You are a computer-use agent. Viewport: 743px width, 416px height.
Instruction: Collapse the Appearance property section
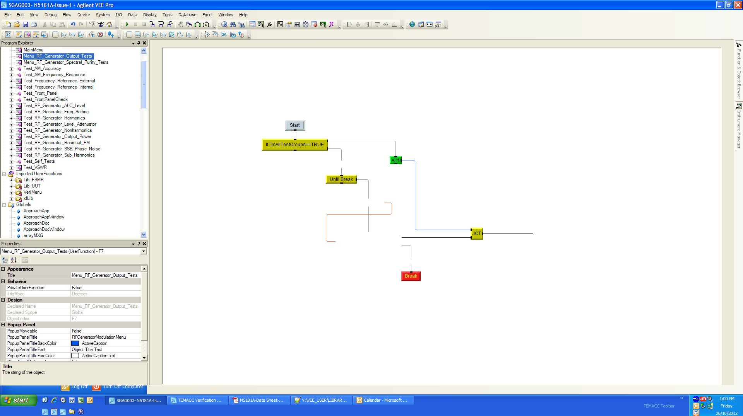point(3,269)
